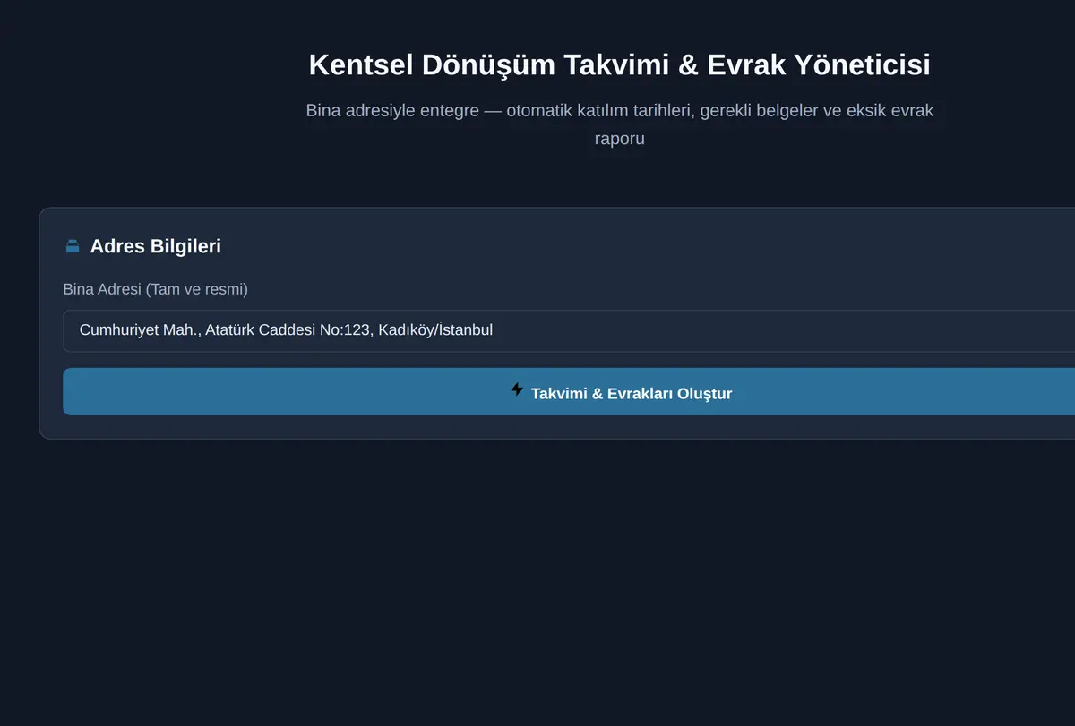Click the 'Bina Adresi (Tam ve resmi)' label

click(x=155, y=289)
